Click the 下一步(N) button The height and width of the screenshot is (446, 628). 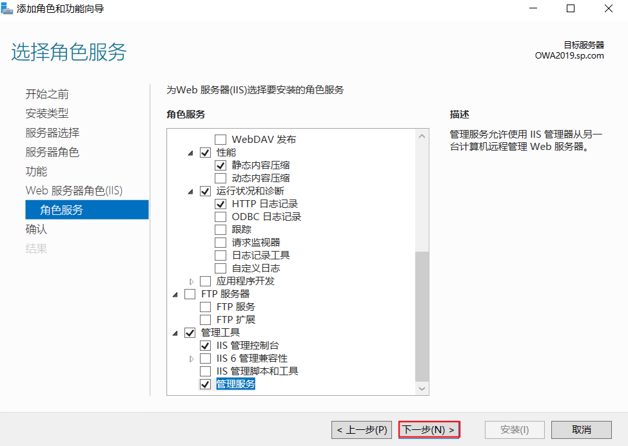[429, 429]
